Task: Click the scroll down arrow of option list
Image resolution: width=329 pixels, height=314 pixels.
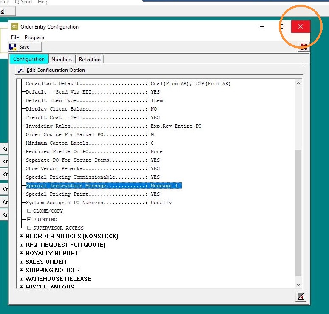Action: click(298, 285)
